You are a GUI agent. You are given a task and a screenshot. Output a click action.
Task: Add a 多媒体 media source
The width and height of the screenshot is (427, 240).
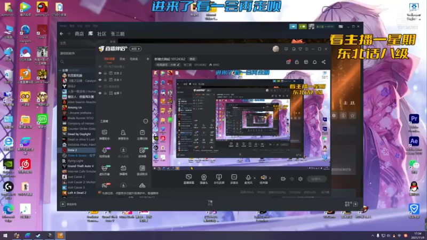pyautogui.click(x=234, y=179)
